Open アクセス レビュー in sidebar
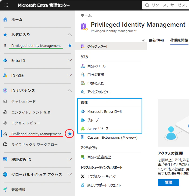 (x=26, y=123)
